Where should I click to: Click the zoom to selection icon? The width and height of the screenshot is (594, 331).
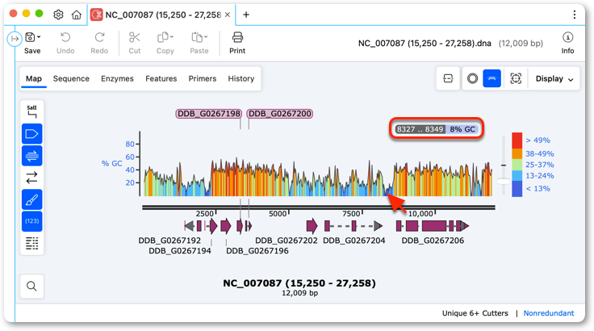(x=516, y=78)
